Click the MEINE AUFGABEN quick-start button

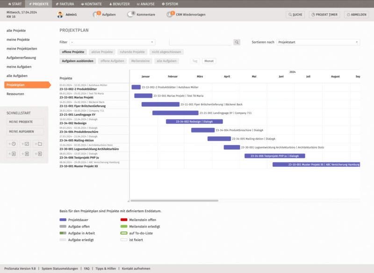26,132
